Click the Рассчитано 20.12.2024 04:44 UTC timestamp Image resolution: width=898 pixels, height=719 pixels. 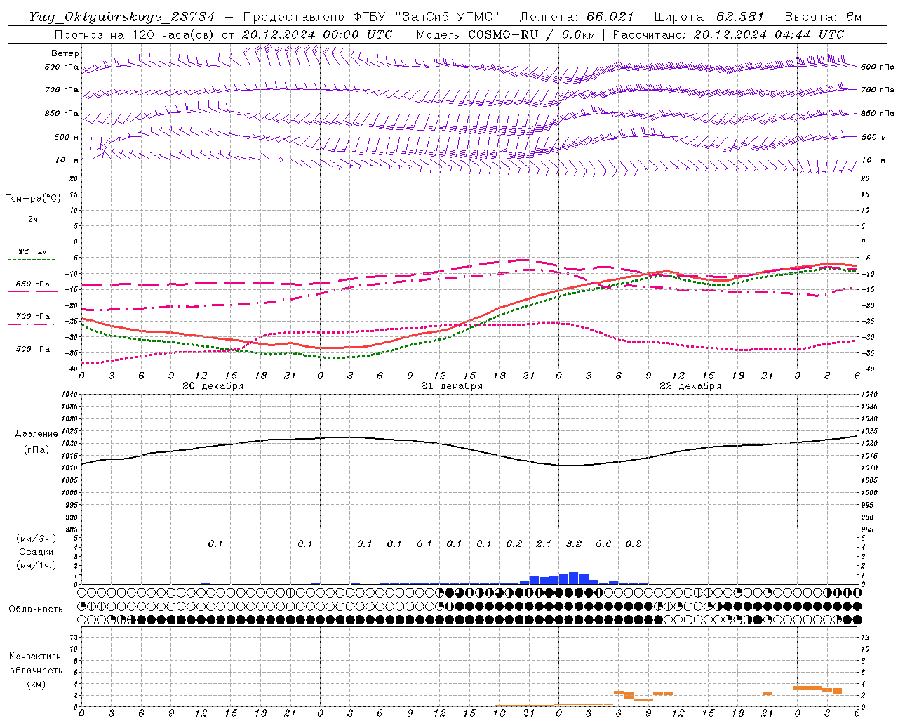(728, 34)
